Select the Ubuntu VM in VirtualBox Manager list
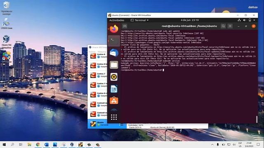 click(107, 124)
